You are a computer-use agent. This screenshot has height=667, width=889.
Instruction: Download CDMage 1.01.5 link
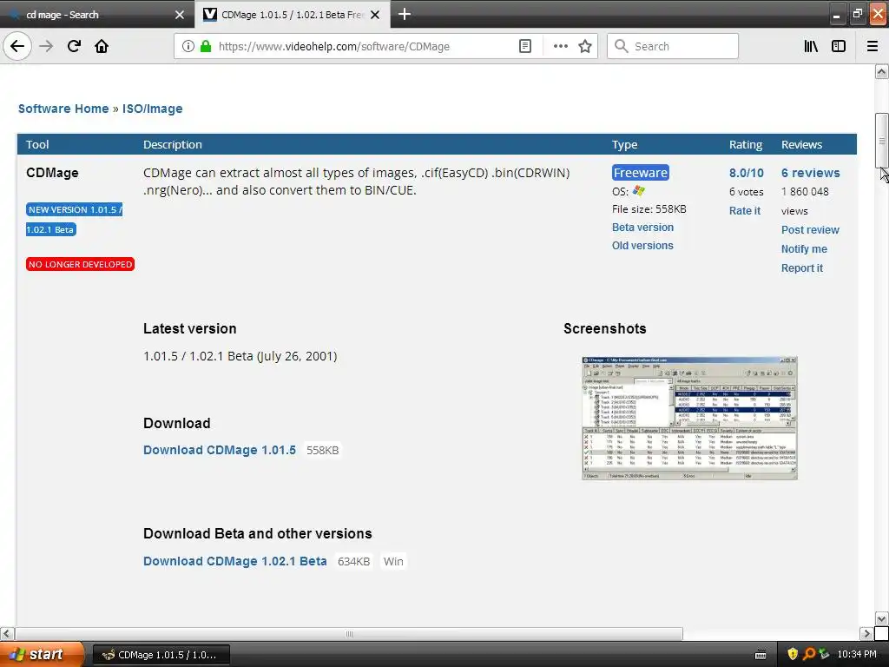click(220, 451)
